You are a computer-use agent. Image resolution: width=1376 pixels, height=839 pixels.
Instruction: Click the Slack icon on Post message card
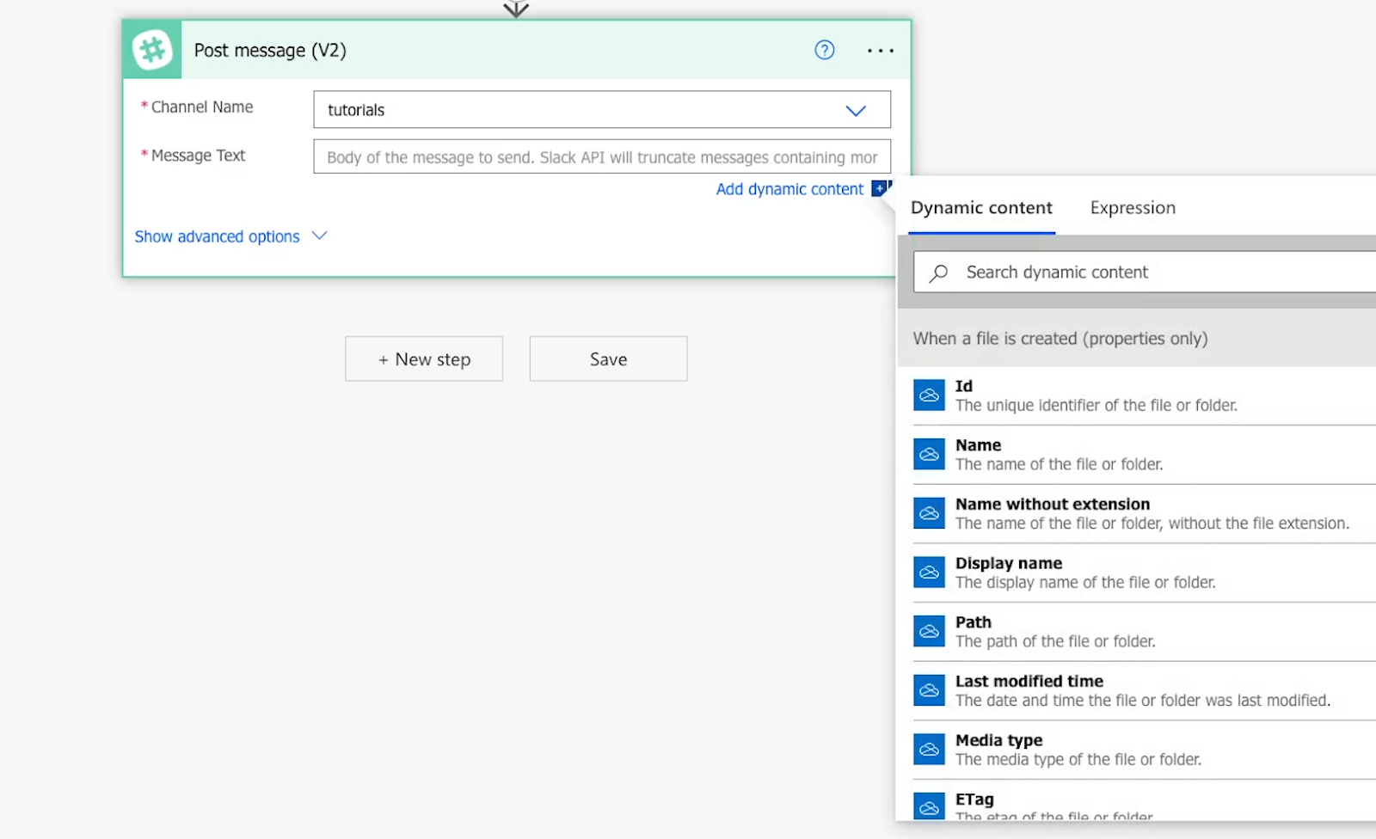[152, 50]
